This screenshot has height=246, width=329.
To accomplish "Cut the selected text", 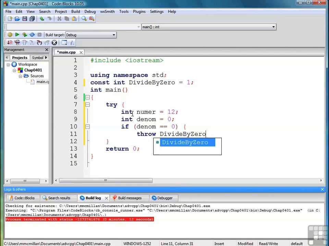I will (59, 18).
